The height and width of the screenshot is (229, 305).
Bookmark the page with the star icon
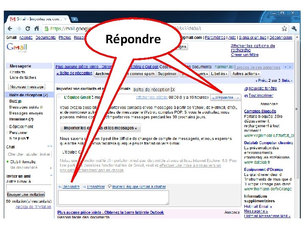point(284,29)
